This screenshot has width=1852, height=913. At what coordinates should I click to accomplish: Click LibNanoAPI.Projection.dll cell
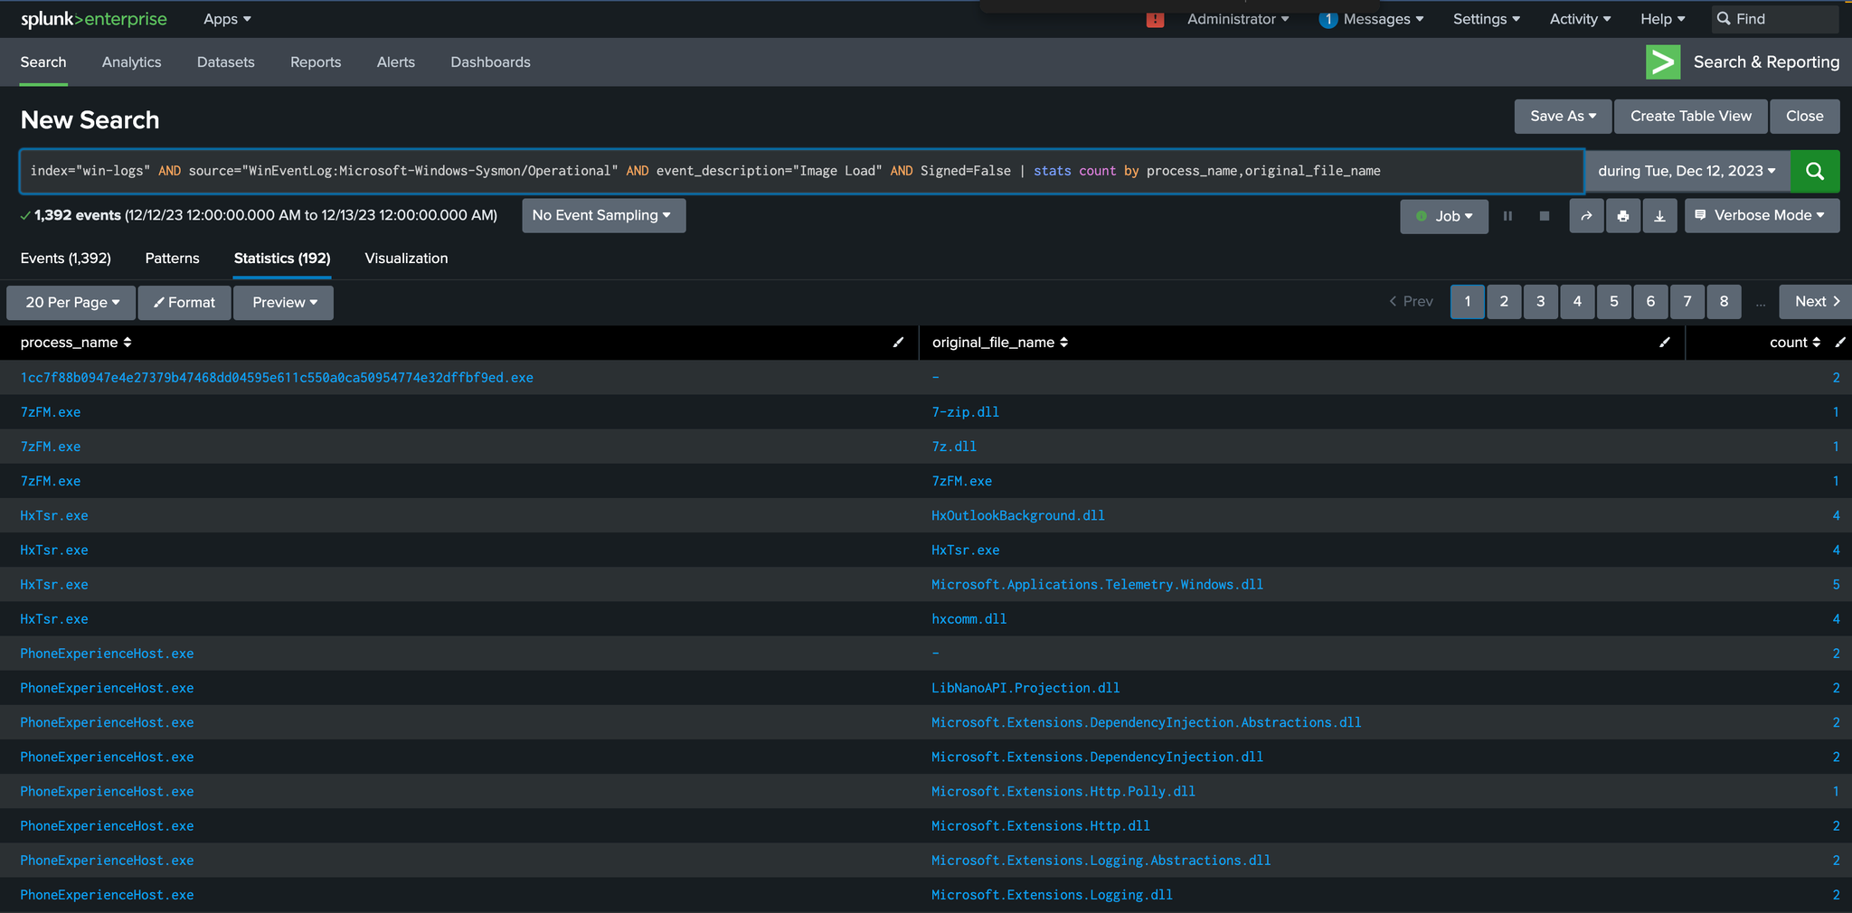coord(1025,688)
